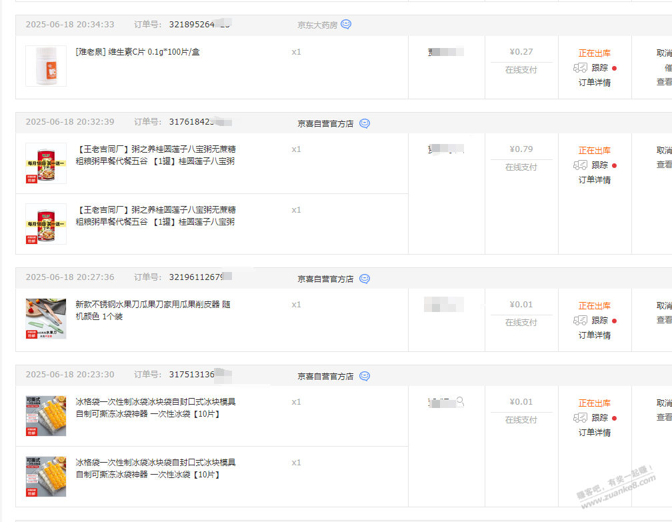This screenshot has height=522, width=672.
Task: Open first 八宝粥 product thumbnail
Action: click(46, 163)
